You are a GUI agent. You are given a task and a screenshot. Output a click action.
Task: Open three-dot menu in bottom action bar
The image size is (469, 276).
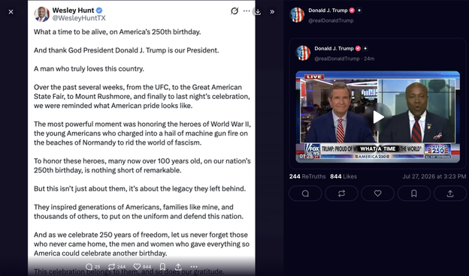point(194,266)
